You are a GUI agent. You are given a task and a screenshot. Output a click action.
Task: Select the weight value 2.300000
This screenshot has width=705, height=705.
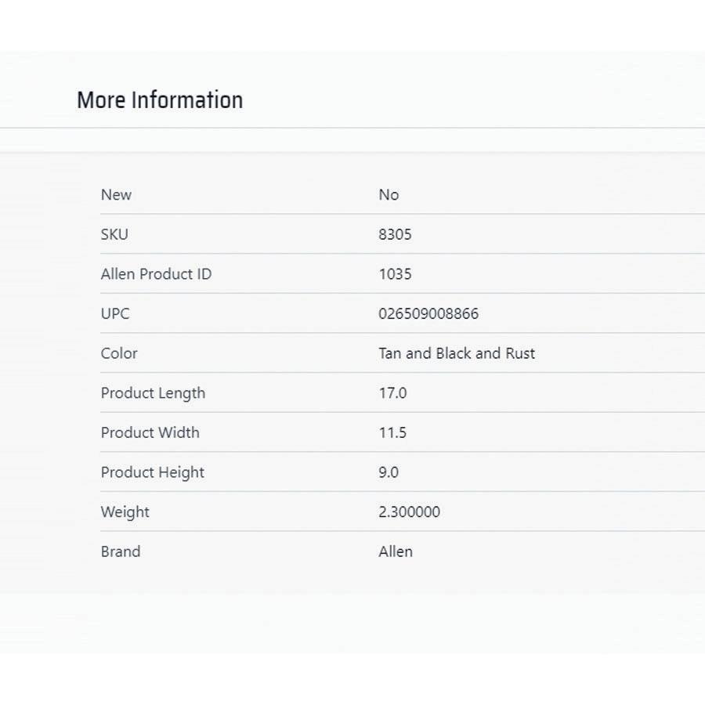[409, 512]
